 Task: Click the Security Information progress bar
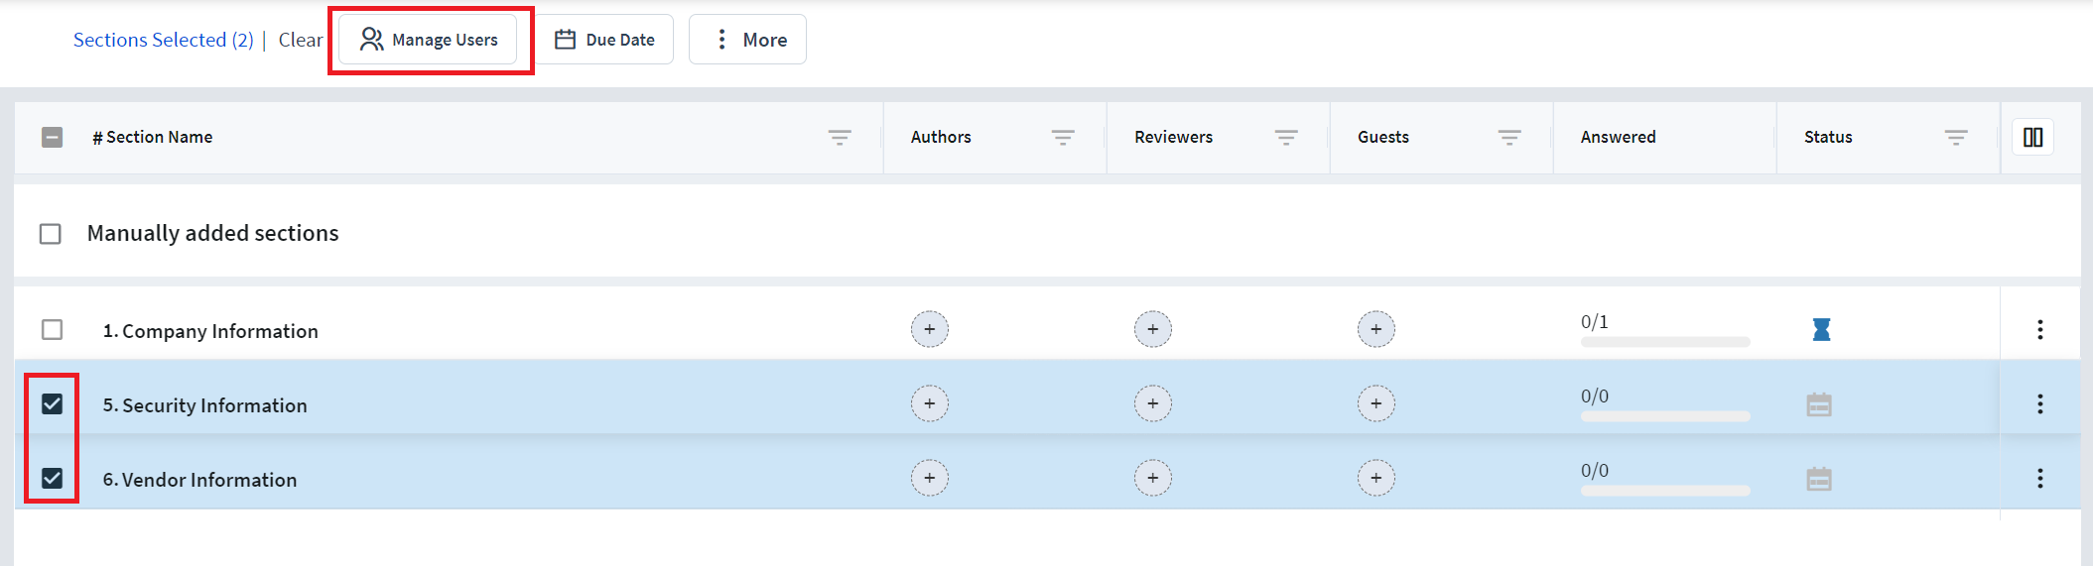click(x=1665, y=416)
